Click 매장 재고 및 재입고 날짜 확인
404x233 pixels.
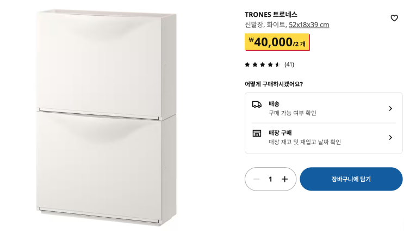pyautogui.click(x=305, y=142)
